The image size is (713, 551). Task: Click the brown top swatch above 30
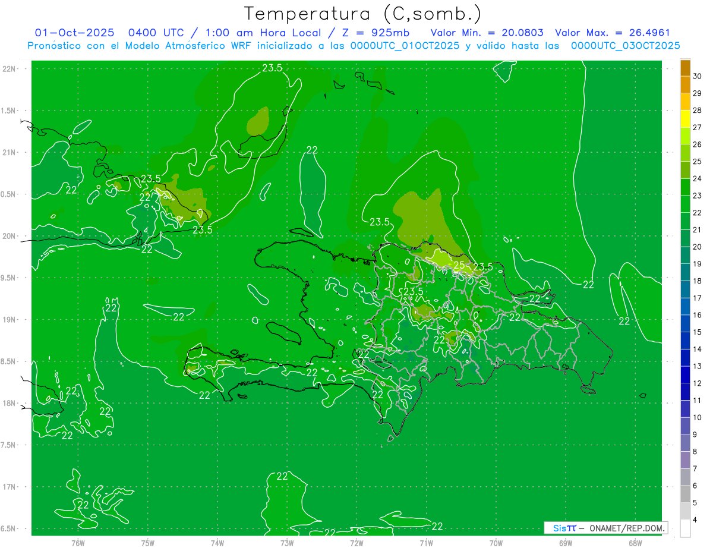click(x=685, y=68)
